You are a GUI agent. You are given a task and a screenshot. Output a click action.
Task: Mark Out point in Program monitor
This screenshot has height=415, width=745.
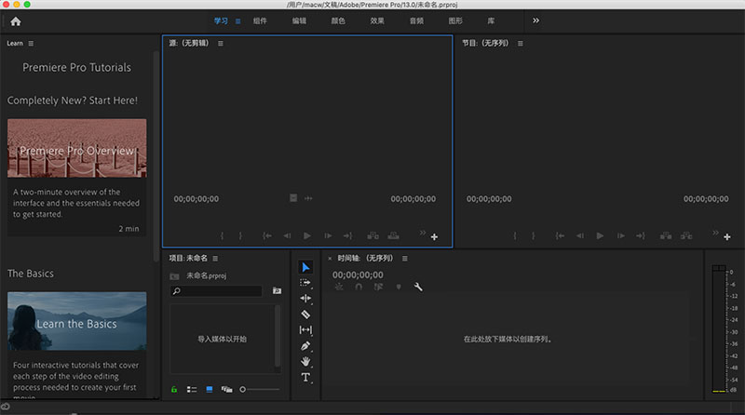[533, 235]
